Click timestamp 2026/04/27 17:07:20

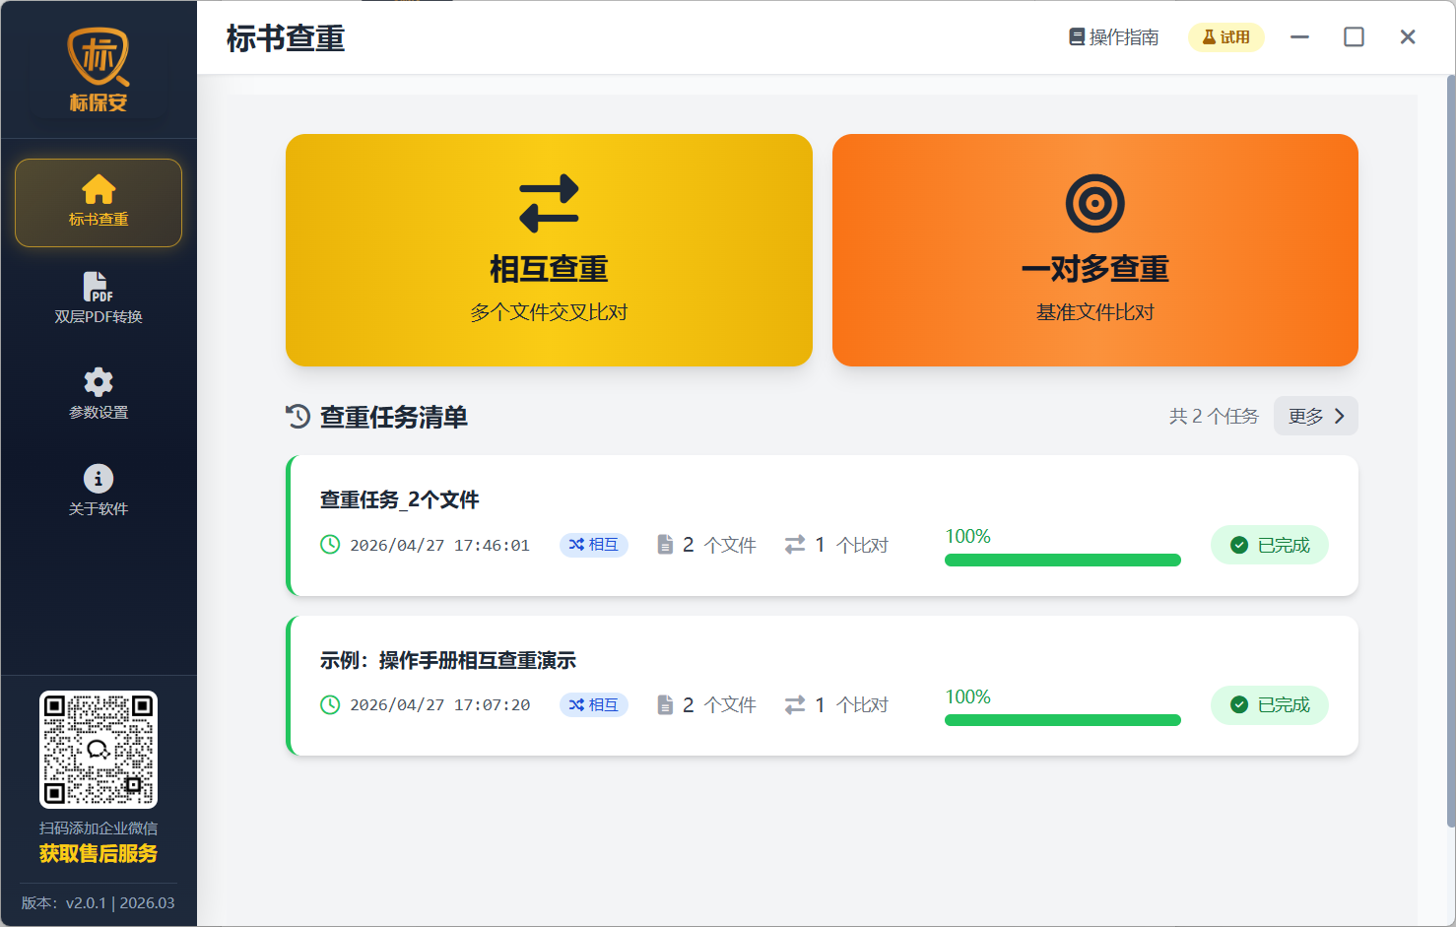(x=439, y=705)
